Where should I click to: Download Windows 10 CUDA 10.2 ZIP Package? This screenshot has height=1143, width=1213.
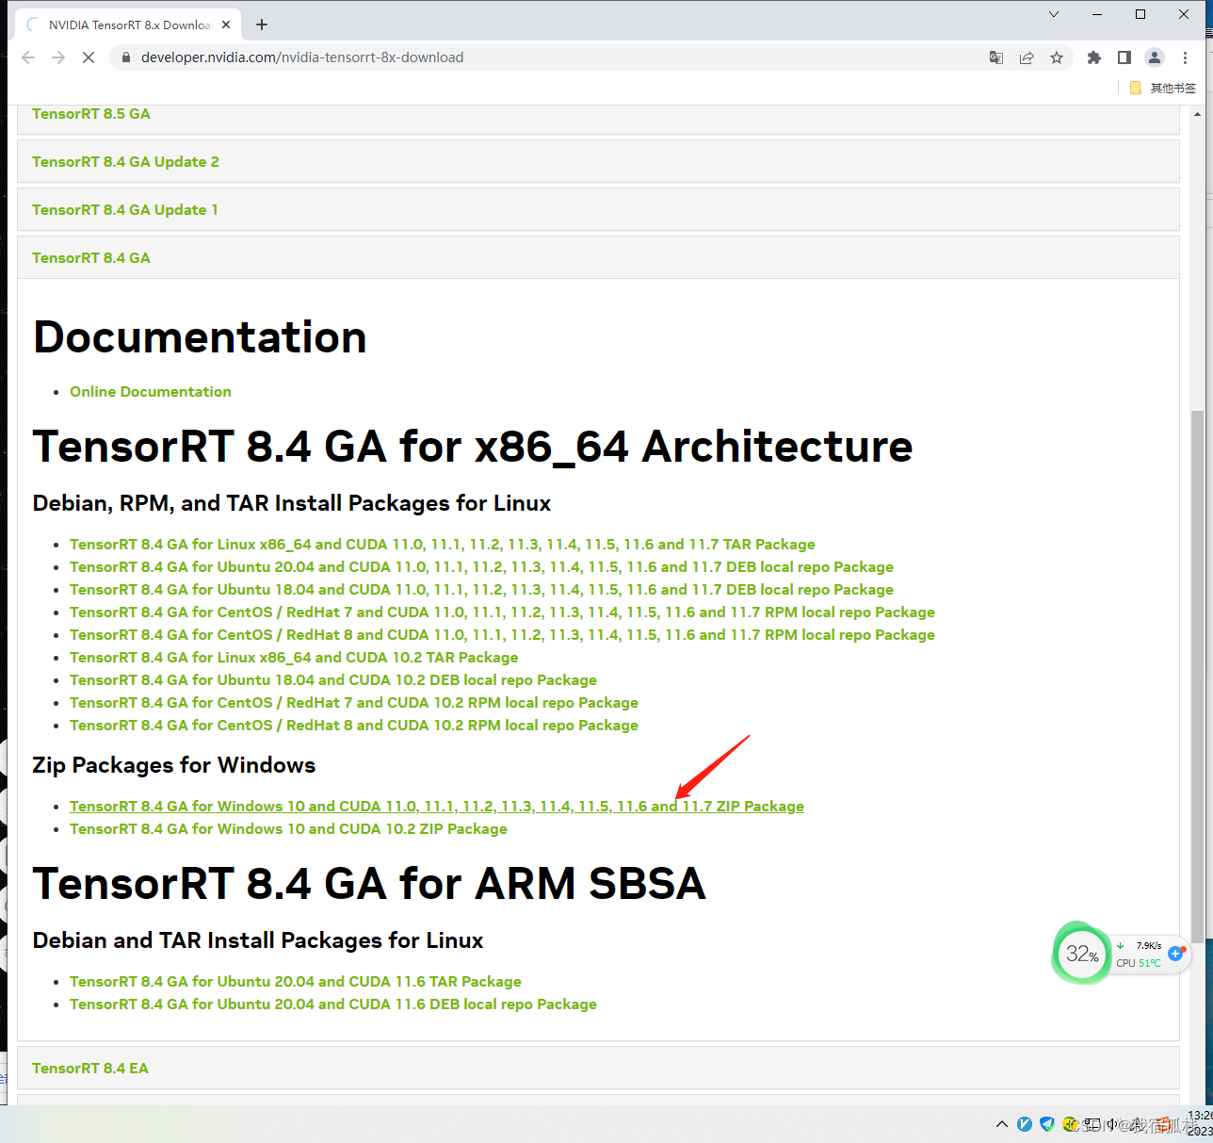point(288,829)
